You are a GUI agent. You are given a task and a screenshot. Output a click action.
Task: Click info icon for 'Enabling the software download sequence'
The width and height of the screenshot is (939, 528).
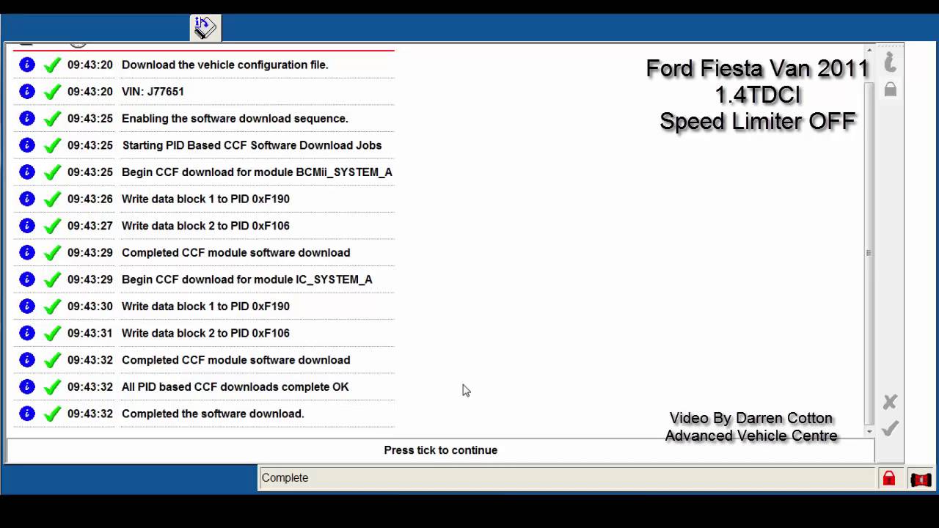[x=27, y=118]
